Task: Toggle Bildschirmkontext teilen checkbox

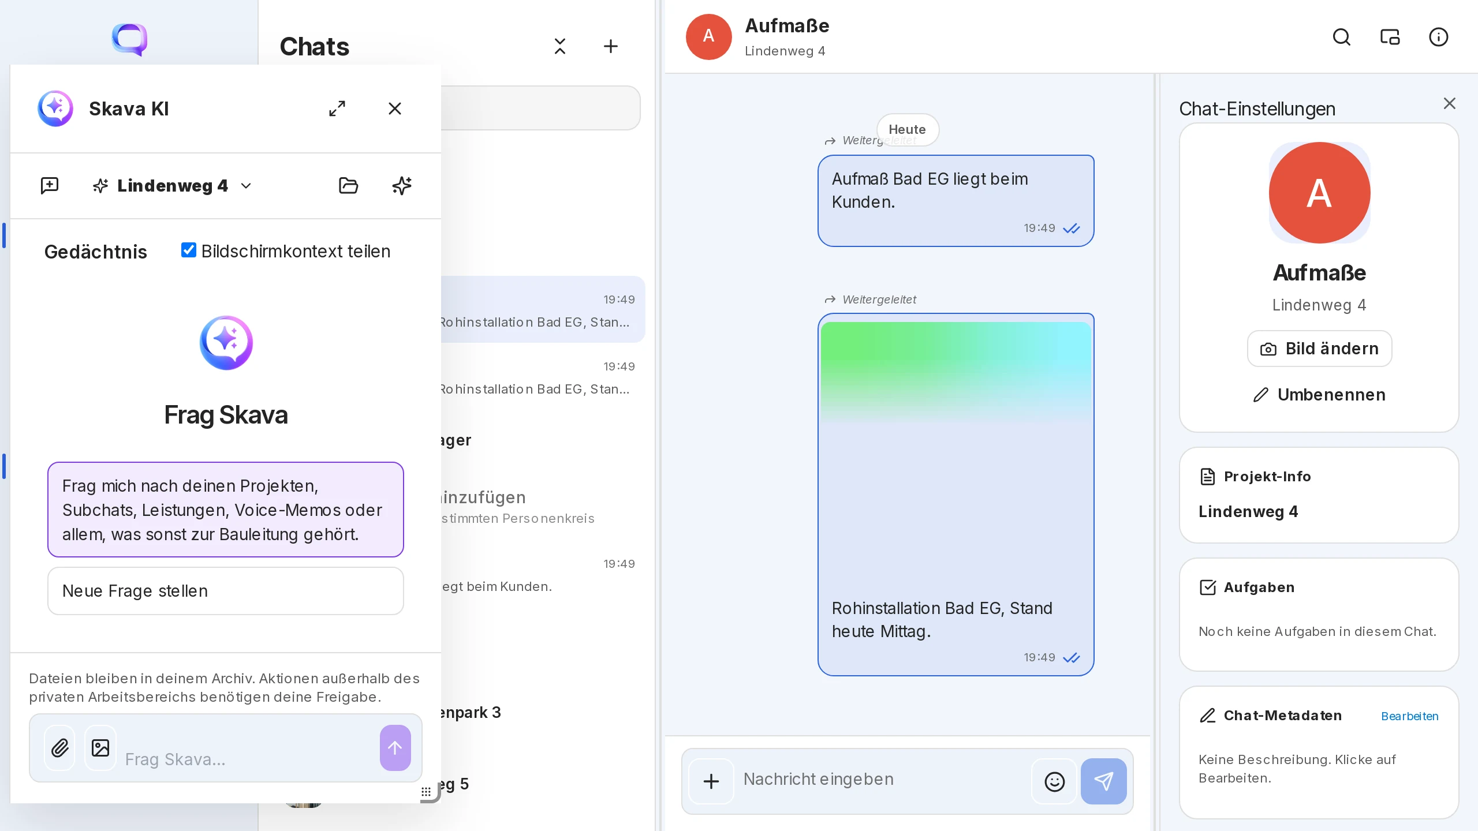Action: [189, 250]
